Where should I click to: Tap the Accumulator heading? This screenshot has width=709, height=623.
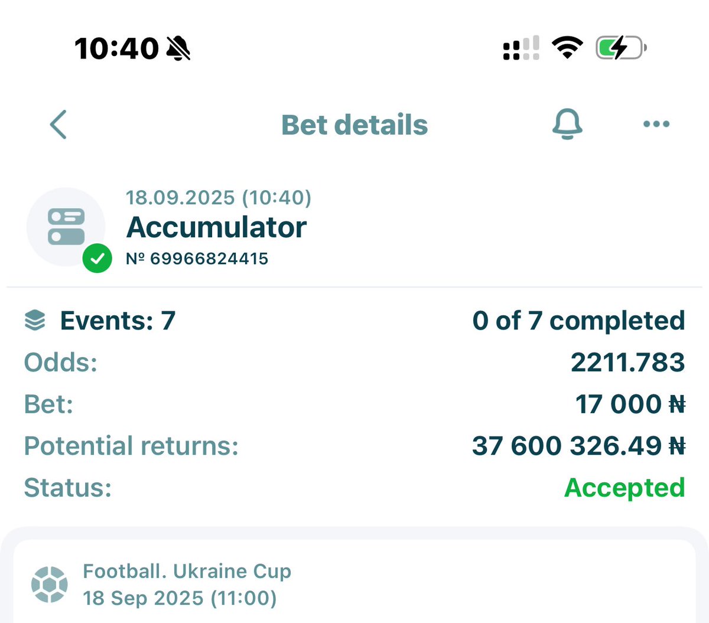[216, 227]
